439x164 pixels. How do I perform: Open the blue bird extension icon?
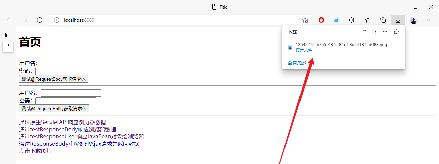(336, 20)
